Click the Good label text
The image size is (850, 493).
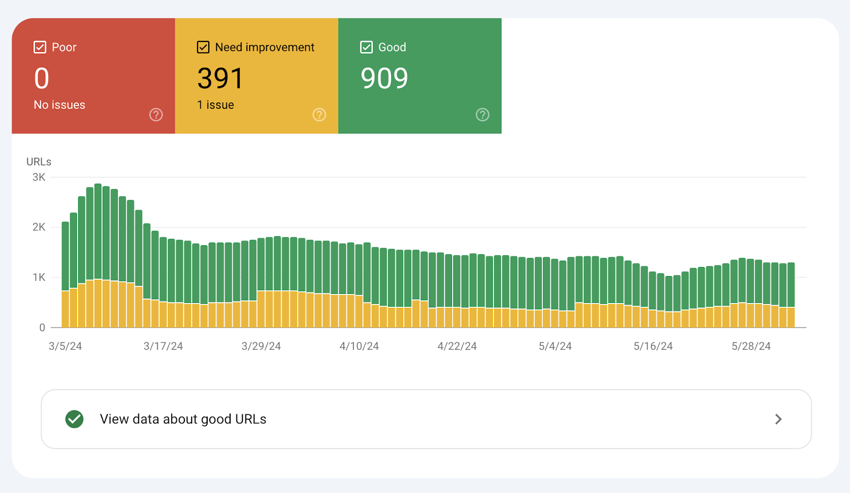(x=392, y=47)
